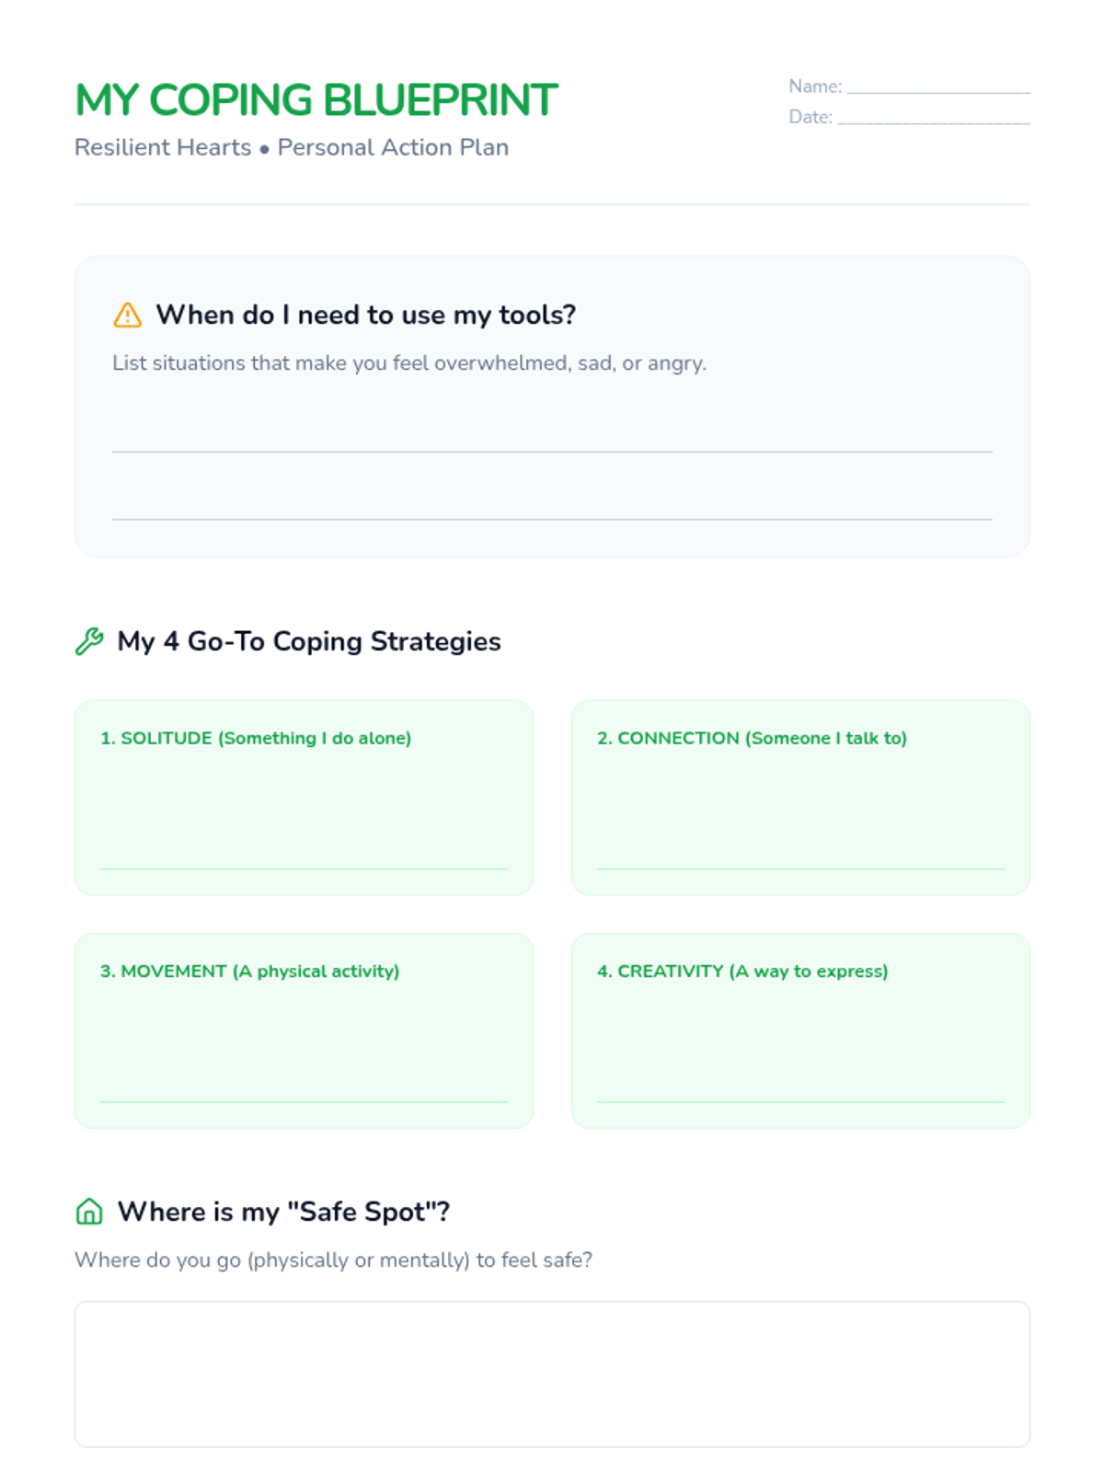The image size is (1104, 1472).
Task: Click the 'Where do you go' prompt text
Action: tap(333, 1259)
